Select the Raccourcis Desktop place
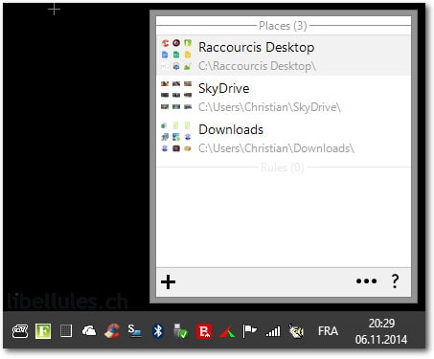The width and height of the screenshot is (434, 359). click(x=284, y=56)
